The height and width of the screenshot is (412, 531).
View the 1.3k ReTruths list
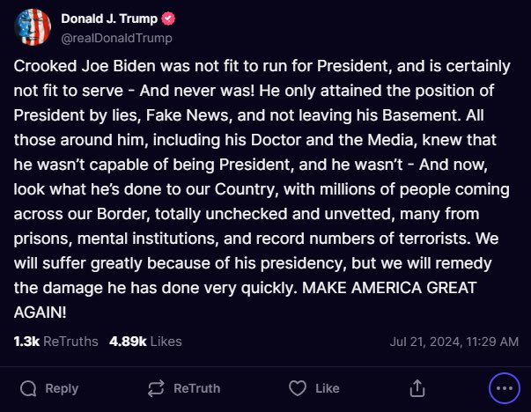click(x=55, y=342)
